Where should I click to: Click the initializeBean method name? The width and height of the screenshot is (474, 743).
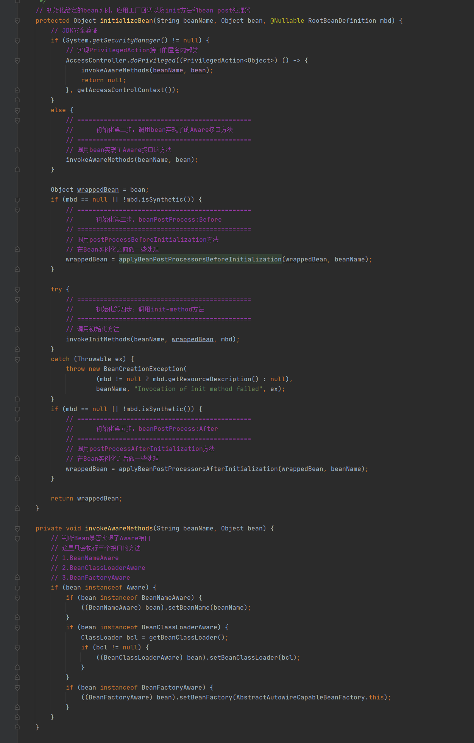(x=126, y=21)
